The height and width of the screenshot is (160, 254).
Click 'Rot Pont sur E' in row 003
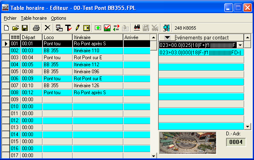[98, 58]
